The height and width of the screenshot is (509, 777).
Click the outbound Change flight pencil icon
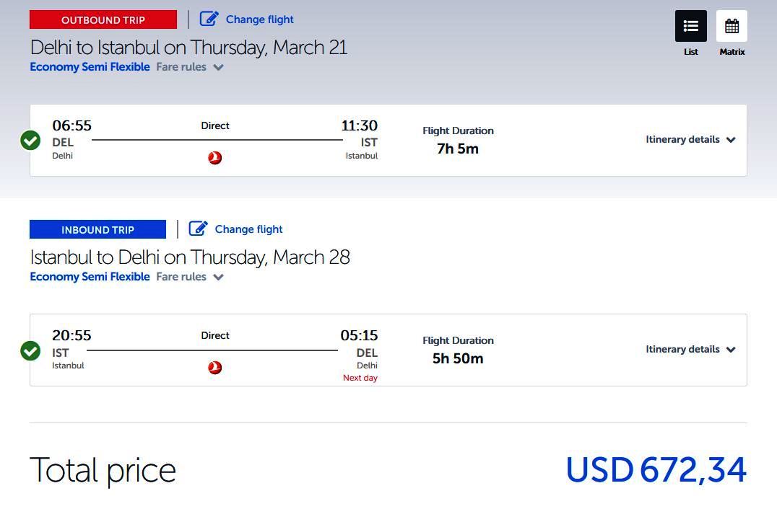coord(209,19)
